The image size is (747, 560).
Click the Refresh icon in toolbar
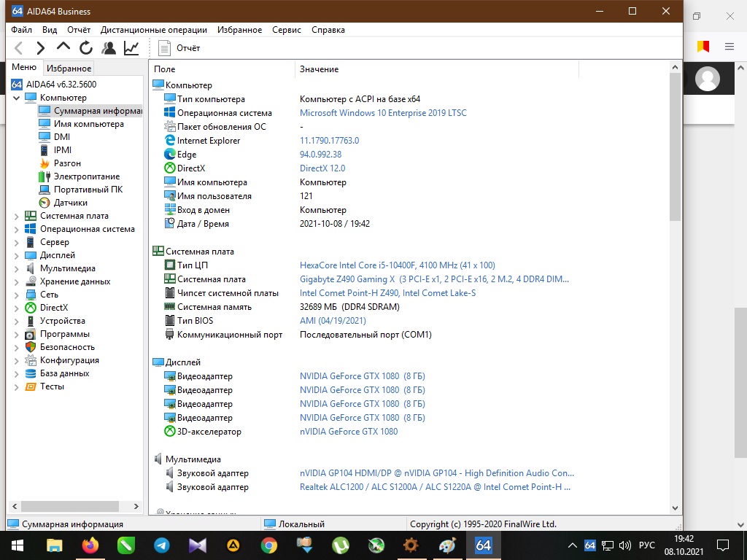click(86, 48)
